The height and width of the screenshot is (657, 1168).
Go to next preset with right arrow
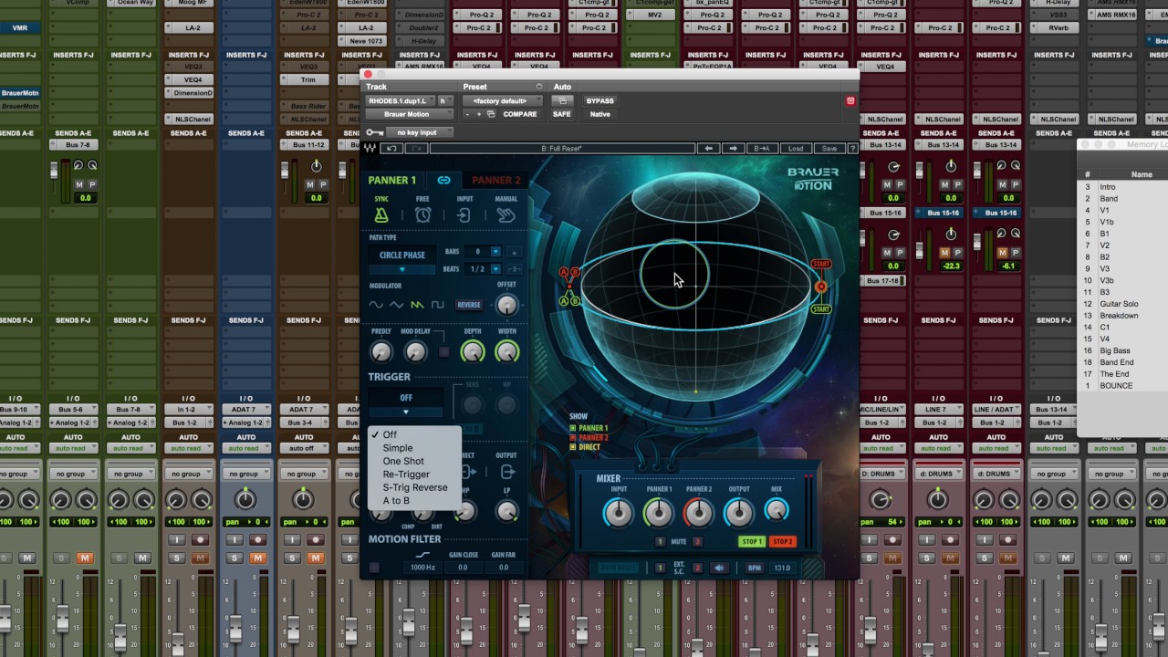click(x=733, y=148)
